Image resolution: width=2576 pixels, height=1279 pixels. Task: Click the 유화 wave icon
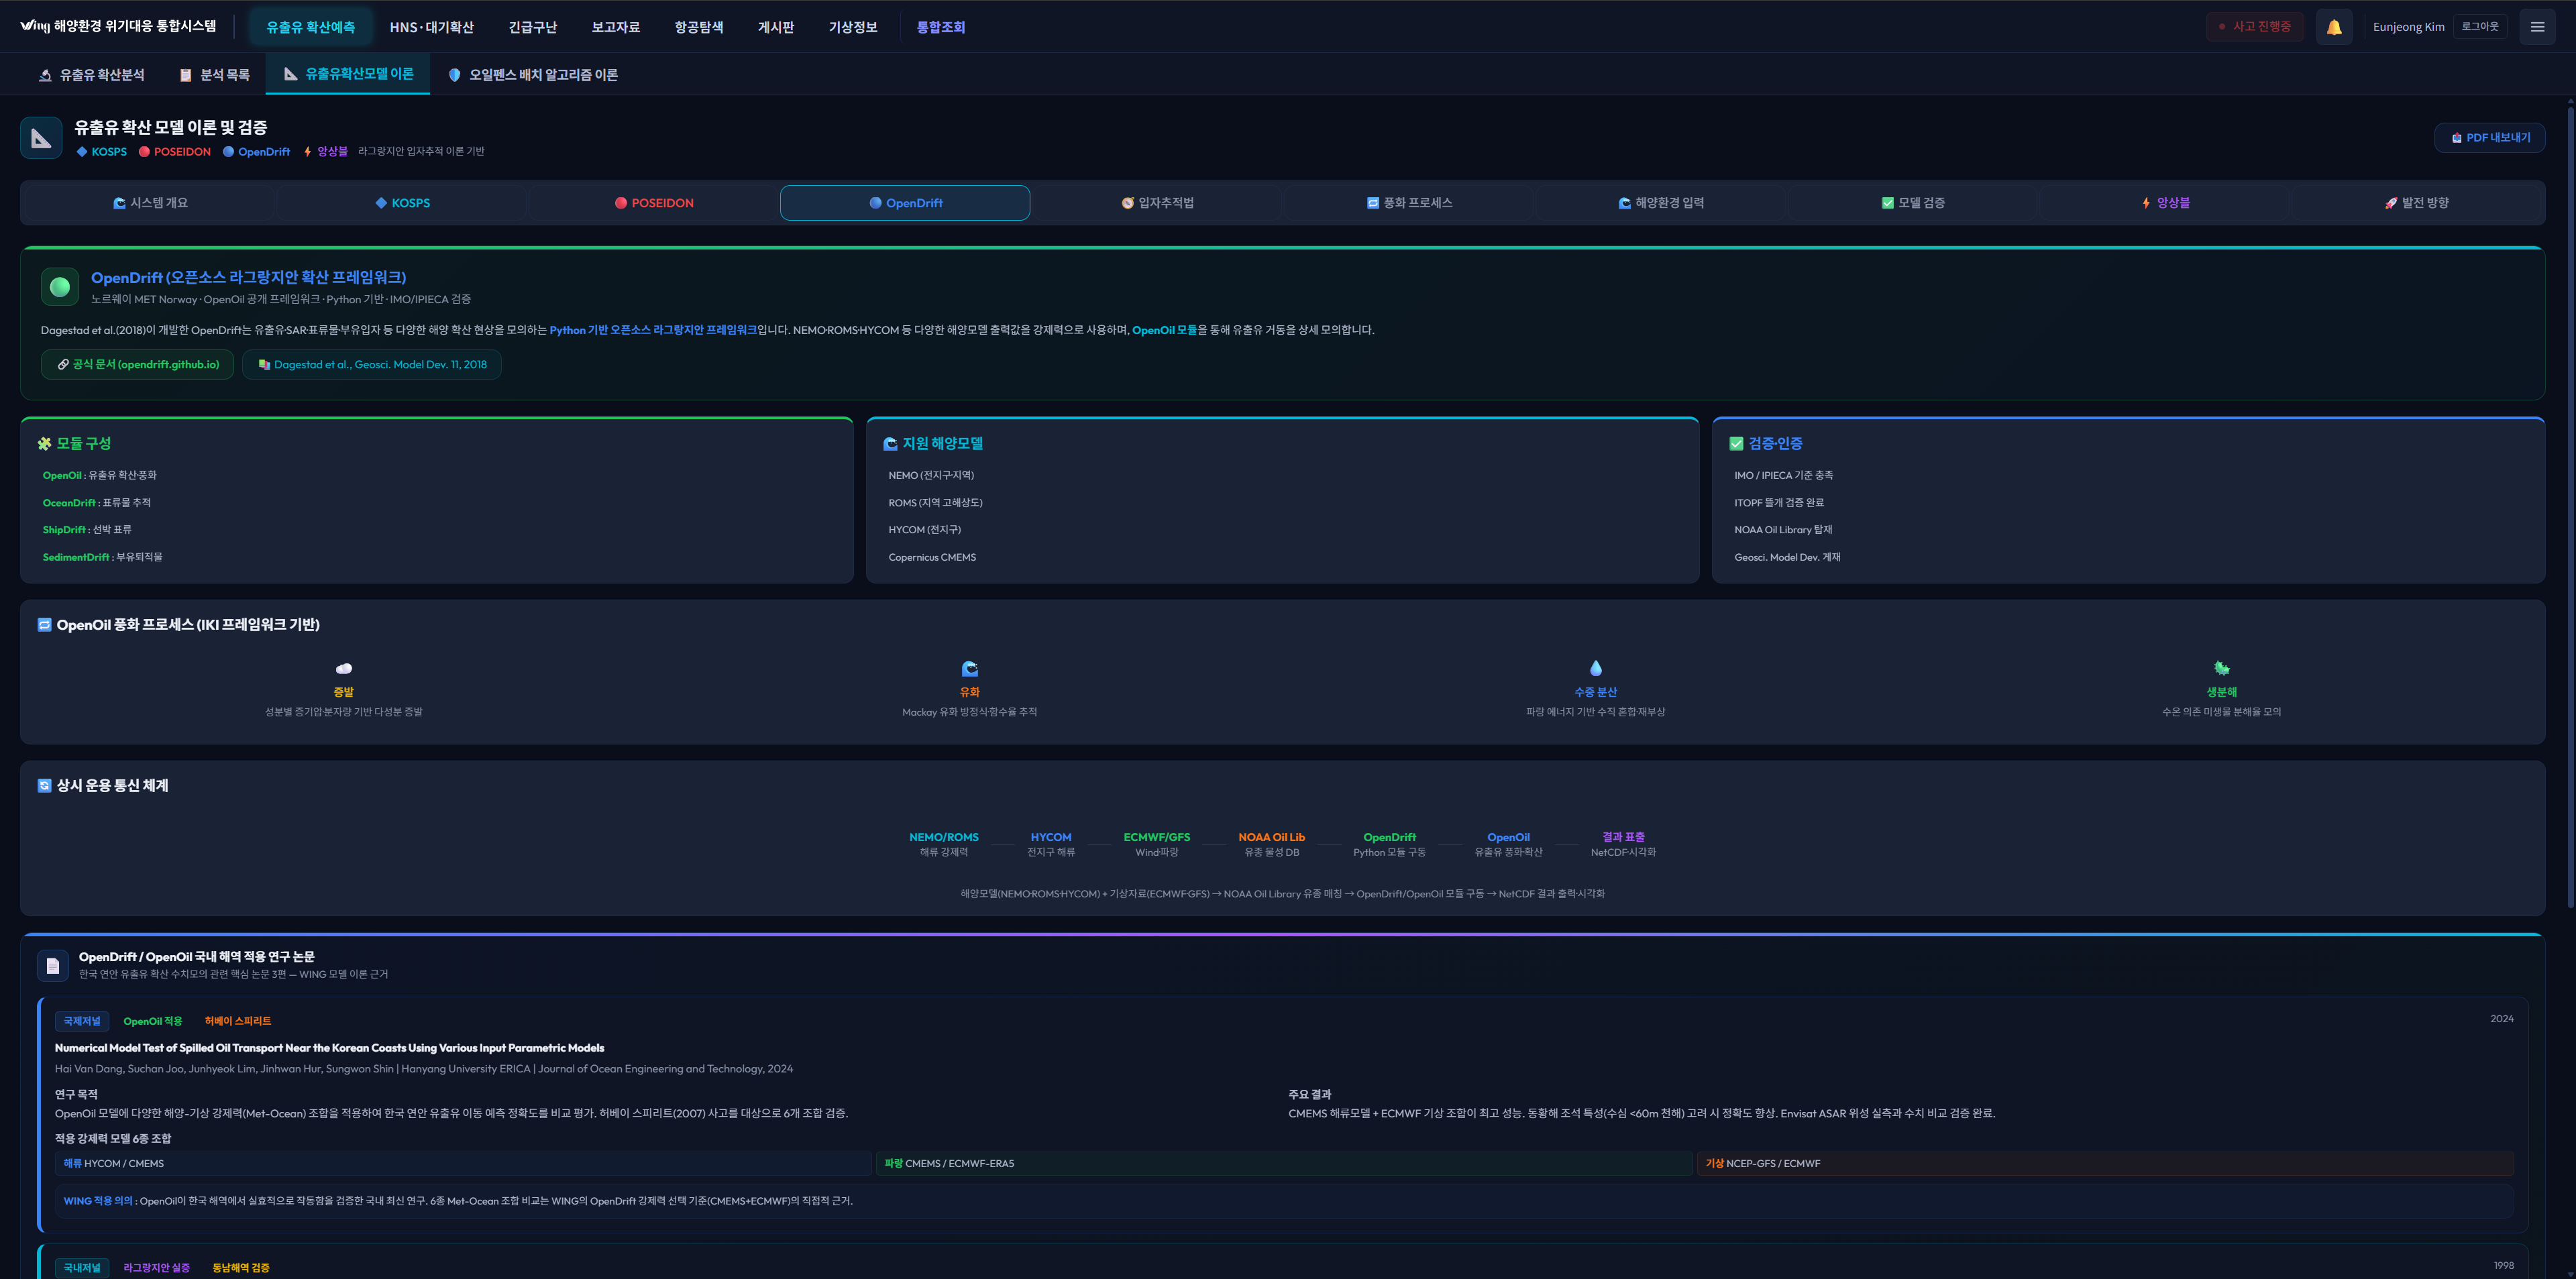tap(969, 668)
